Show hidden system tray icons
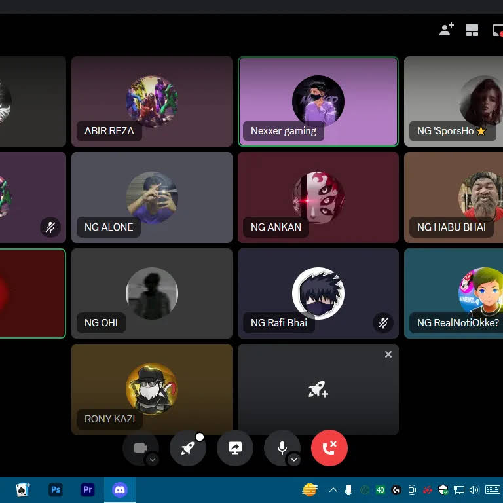503x503 pixels. pyautogui.click(x=333, y=490)
